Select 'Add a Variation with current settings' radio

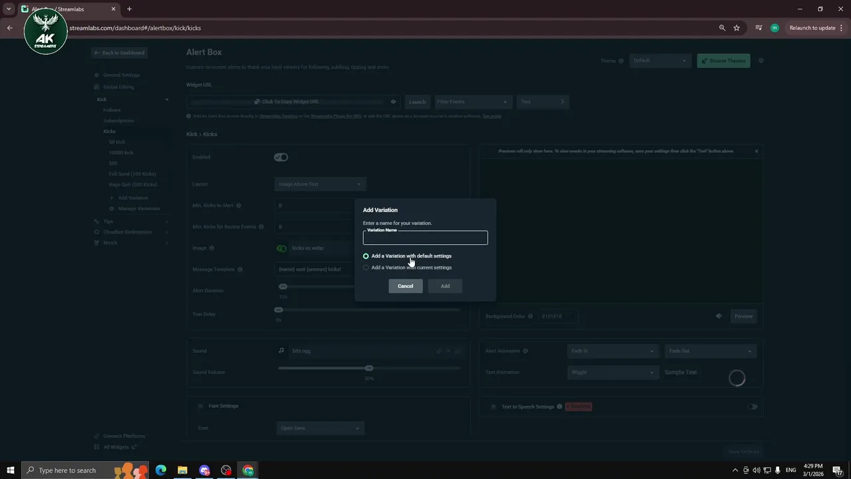(366, 267)
